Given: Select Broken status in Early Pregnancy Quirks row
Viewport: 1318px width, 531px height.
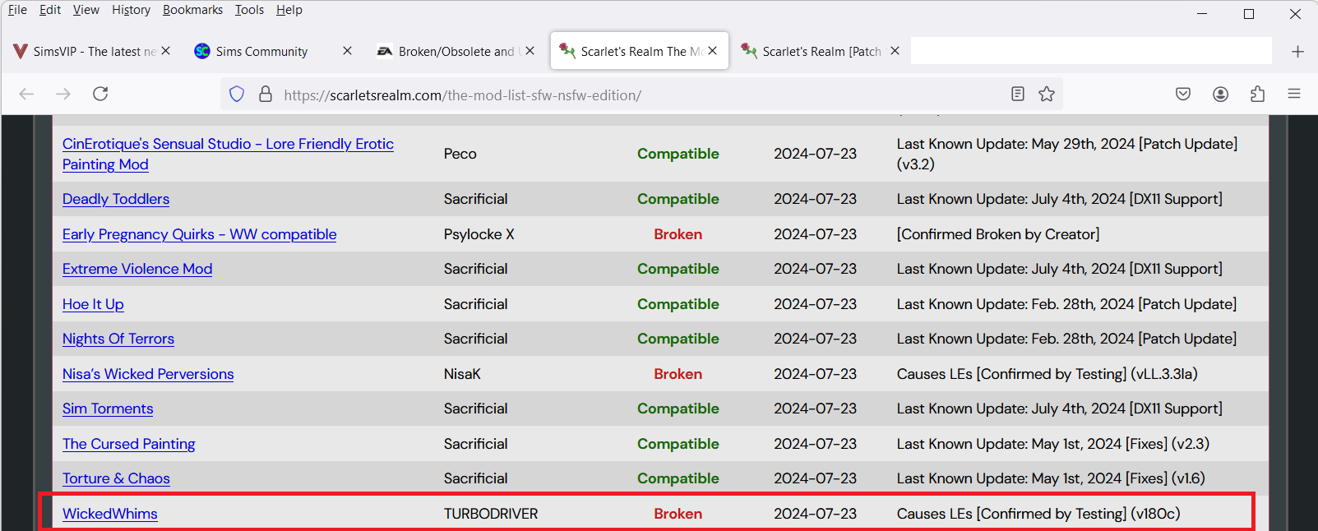Looking at the screenshot, I should pyautogui.click(x=678, y=234).
